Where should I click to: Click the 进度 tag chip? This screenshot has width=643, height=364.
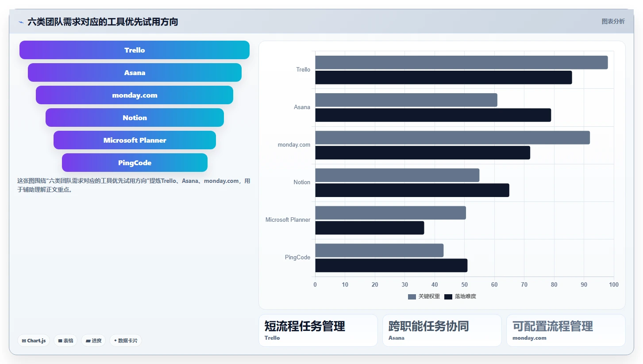93,341
